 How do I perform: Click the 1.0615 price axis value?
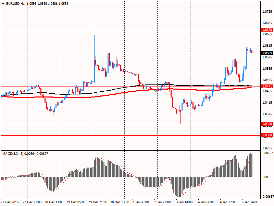267,46
